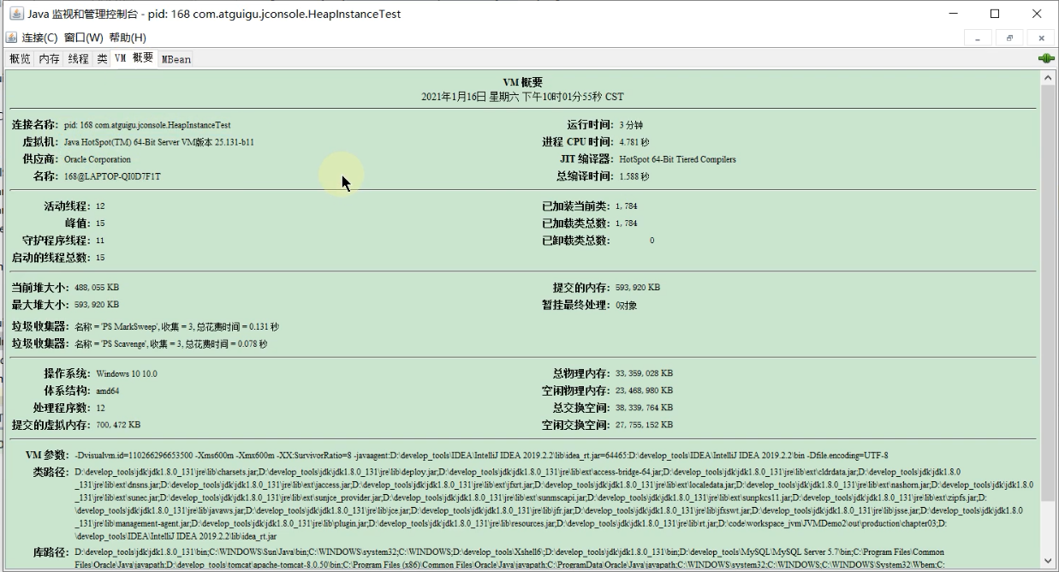Click the 空闲交换空间 value 27,755,152 KB
Screen dimensions: 1059x572
pyautogui.click(x=644, y=425)
